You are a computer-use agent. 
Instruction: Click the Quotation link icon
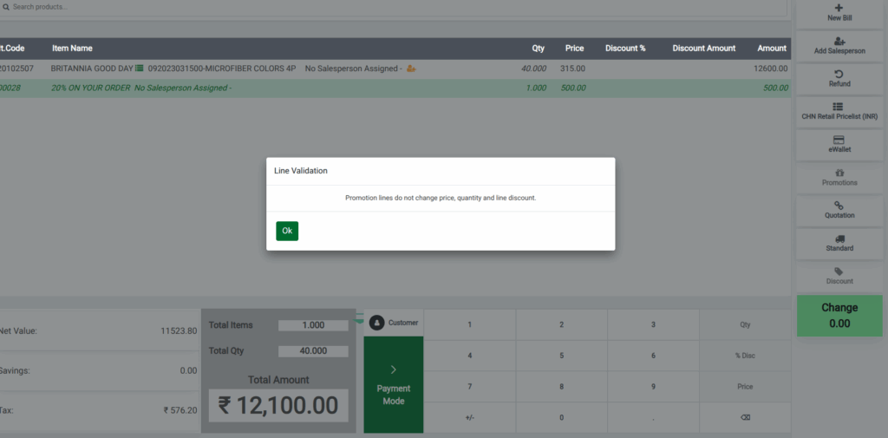click(x=839, y=205)
